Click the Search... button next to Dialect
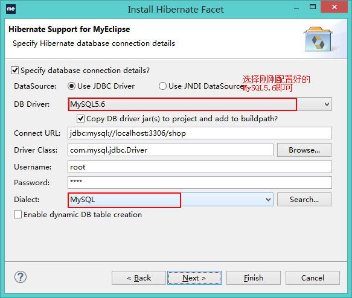Viewport: 352px width, 298px height. click(x=304, y=200)
